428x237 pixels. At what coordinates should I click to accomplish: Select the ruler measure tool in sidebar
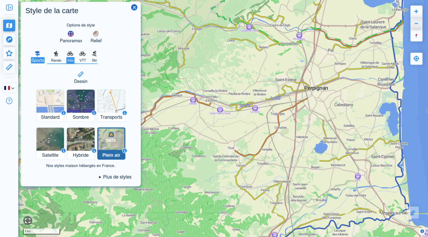pyautogui.click(x=9, y=67)
